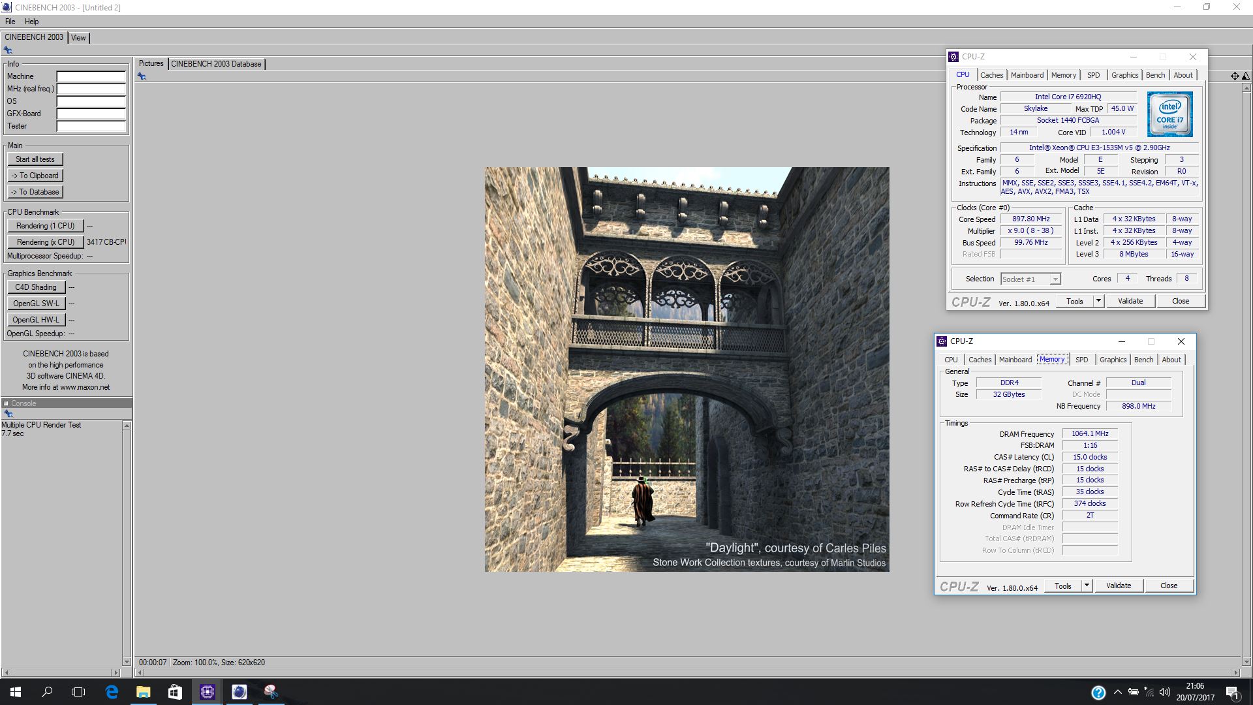The width and height of the screenshot is (1253, 705).
Task: Start the OpenGL SW-L test
Action: [x=36, y=304]
